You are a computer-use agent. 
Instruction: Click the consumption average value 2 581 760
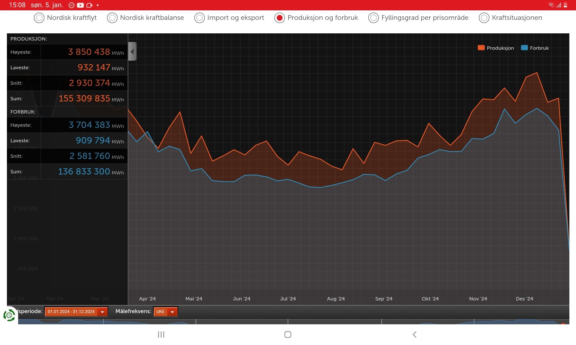click(x=90, y=156)
